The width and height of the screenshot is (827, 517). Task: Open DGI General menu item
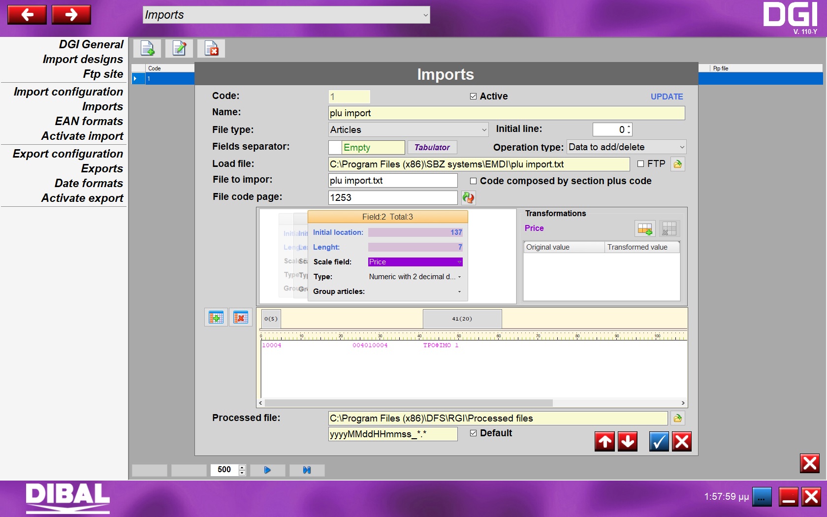(91, 44)
